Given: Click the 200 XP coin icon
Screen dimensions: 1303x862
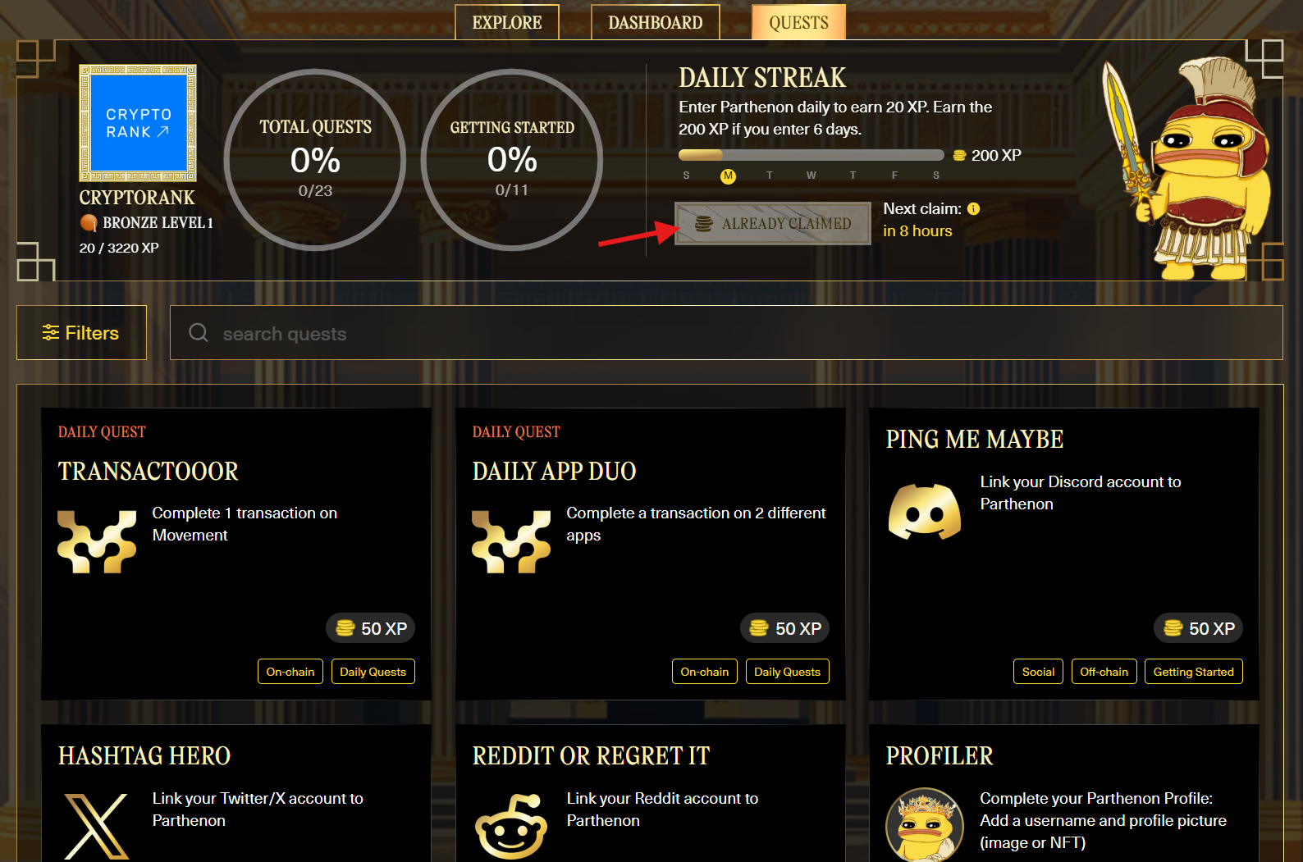Looking at the screenshot, I should 959,155.
